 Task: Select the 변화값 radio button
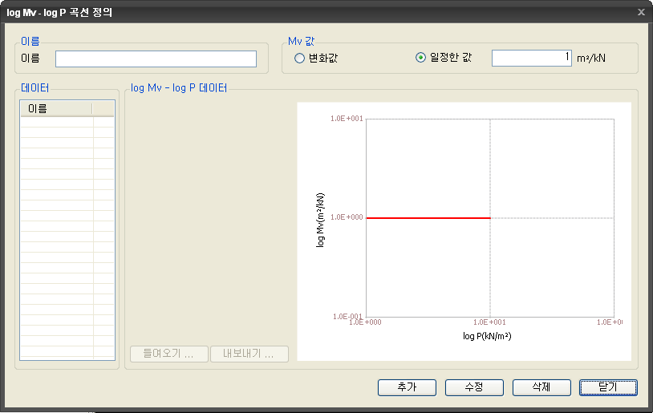click(300, 58)
